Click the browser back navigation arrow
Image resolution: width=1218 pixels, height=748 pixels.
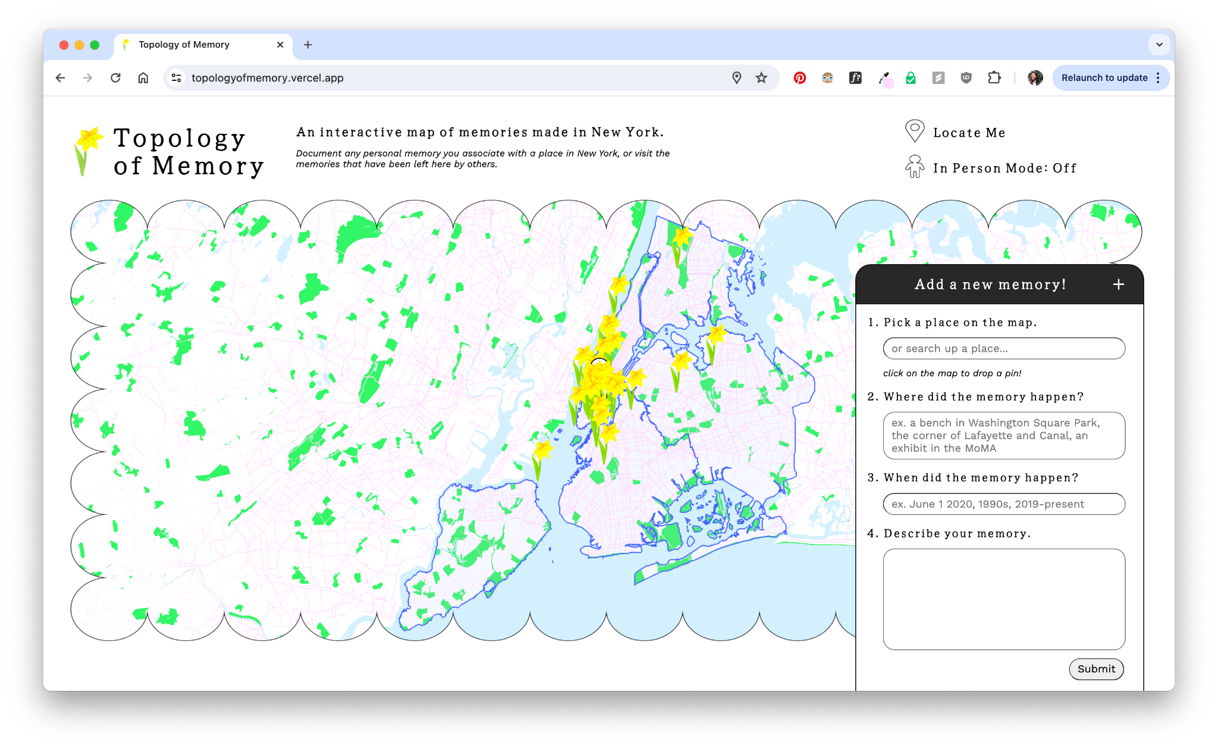tap(58, 77)
